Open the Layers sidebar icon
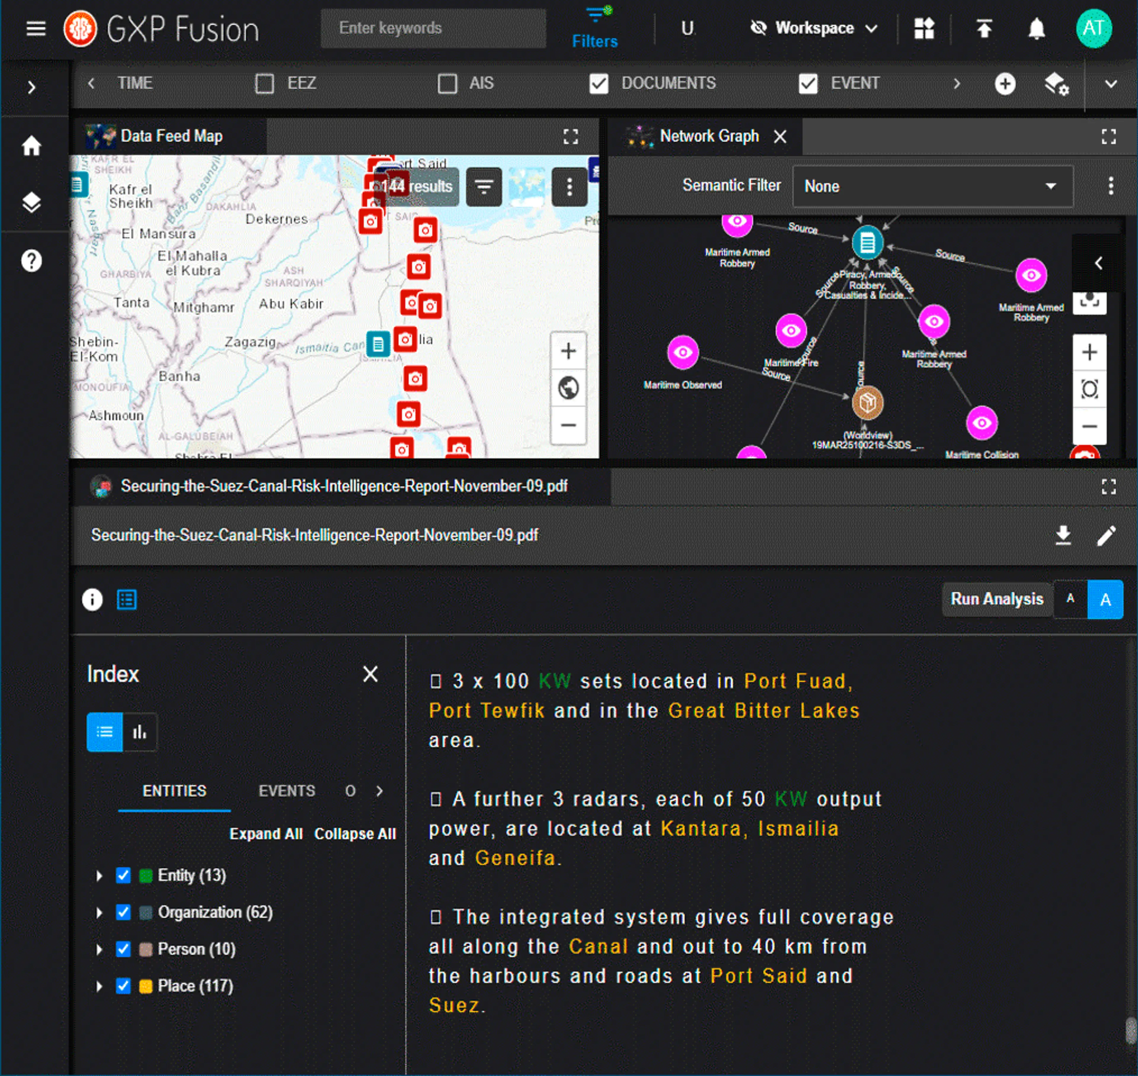1138x1076 pixels. tap(31, 203)
